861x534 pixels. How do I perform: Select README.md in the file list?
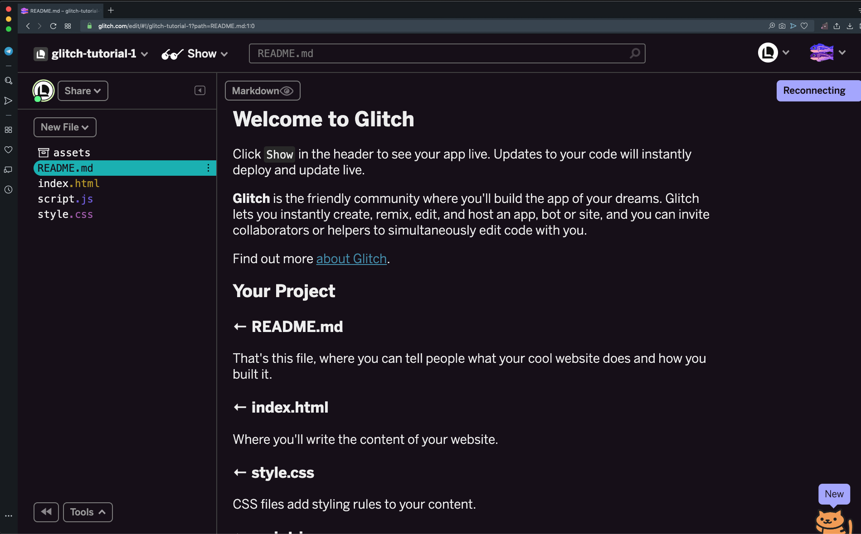click(125, 168)
